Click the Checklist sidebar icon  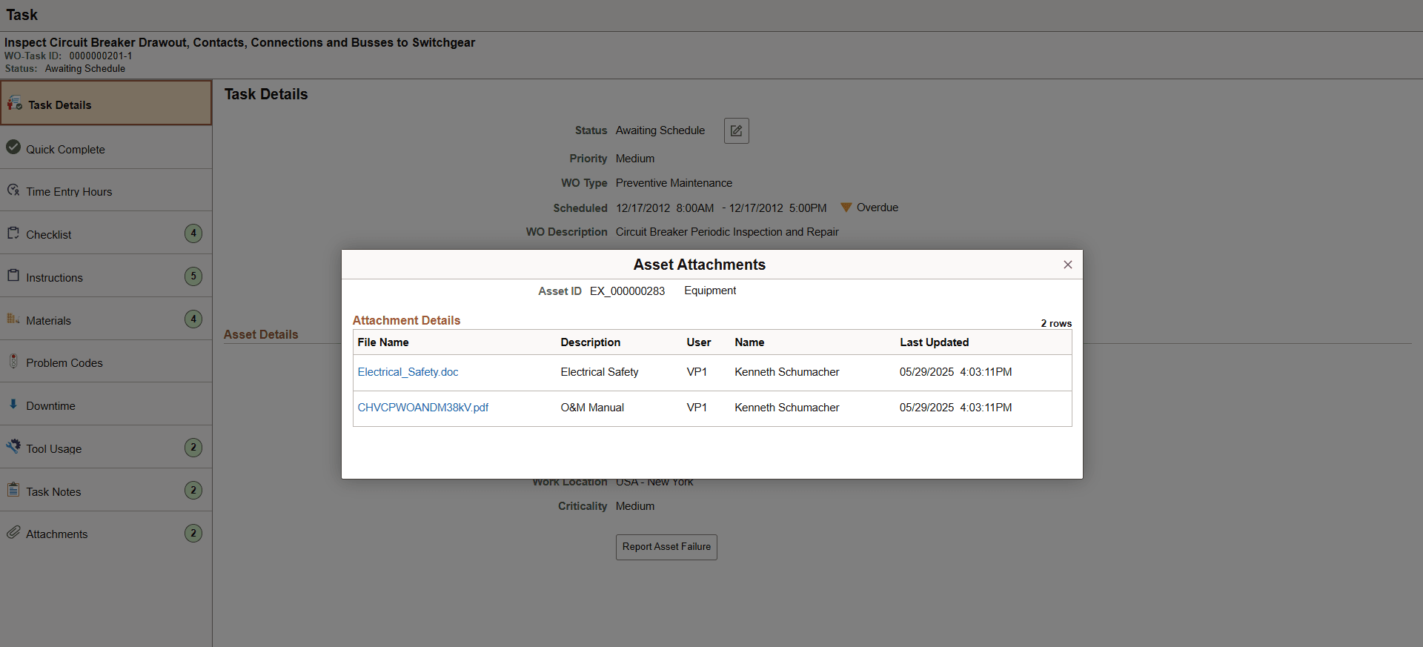(x=13, y=233)
